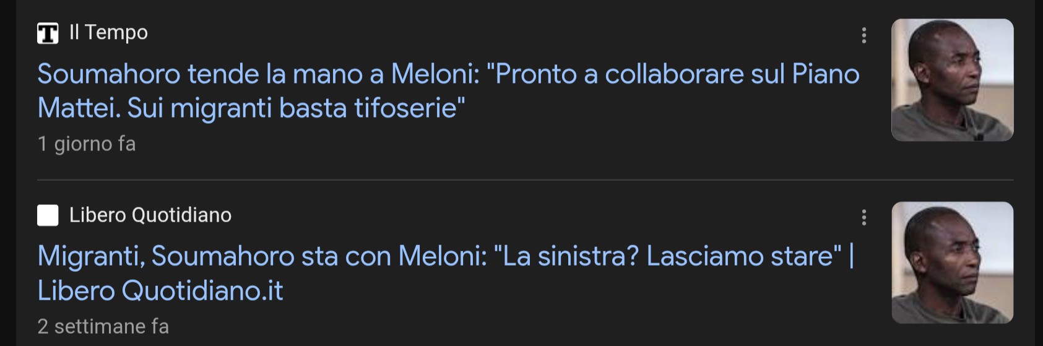This screenshot has height=346, width=1043.
Task: Click the "2 settimane fa" timestamp
Action: point(103,326)
